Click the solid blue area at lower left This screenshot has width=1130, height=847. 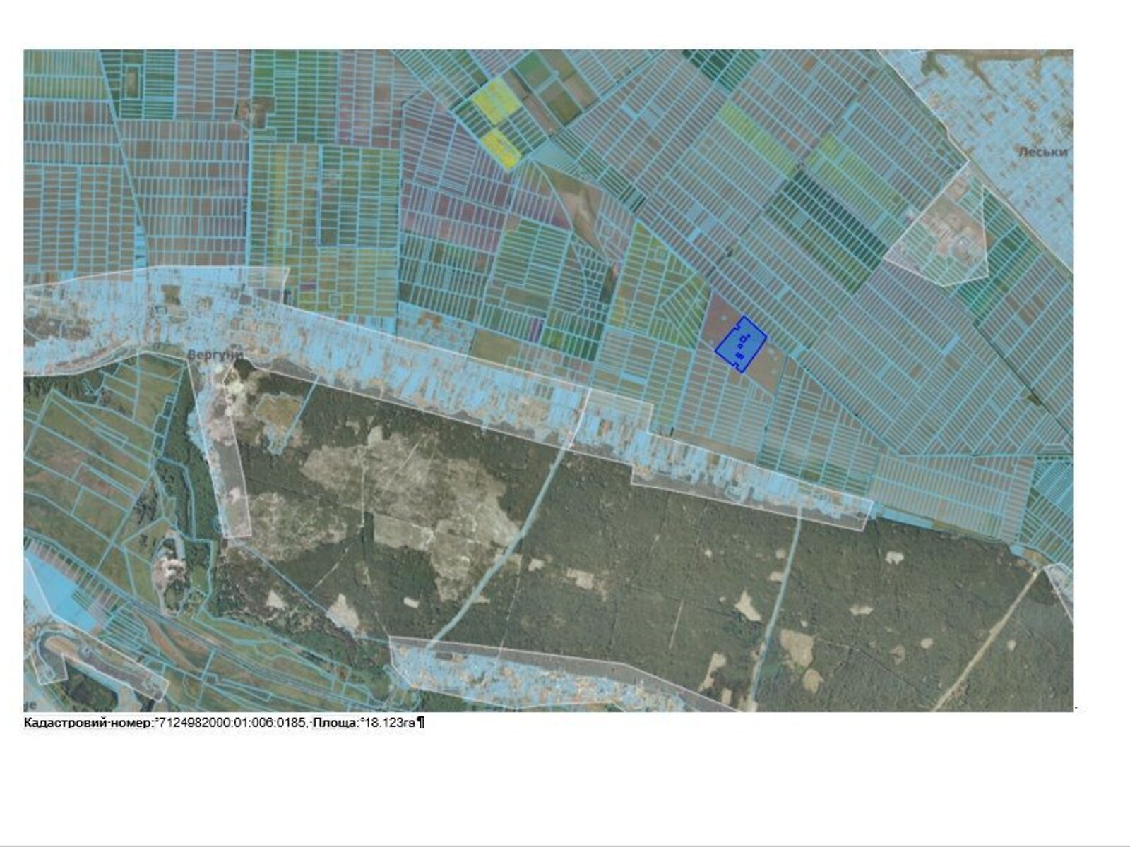tap(53, 593)
